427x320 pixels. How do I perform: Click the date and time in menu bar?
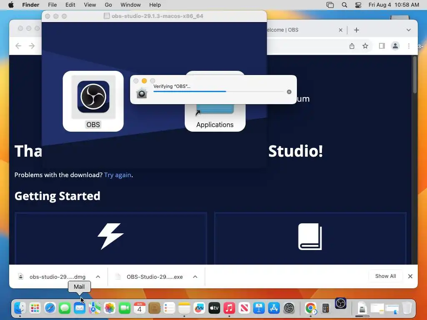(x=394, y=5)
